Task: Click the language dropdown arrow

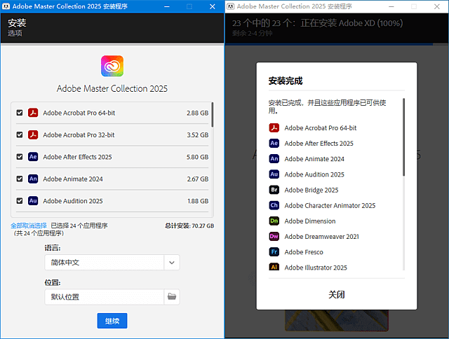Action: coord(172,263)
